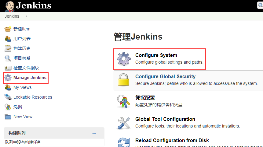Open the My Views link
This screenshot has width=263, height=147.
click(23, 87)
